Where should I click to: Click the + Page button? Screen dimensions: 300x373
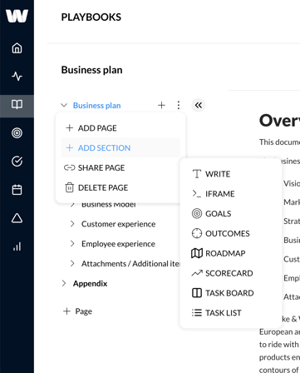(x=77, y=311)
